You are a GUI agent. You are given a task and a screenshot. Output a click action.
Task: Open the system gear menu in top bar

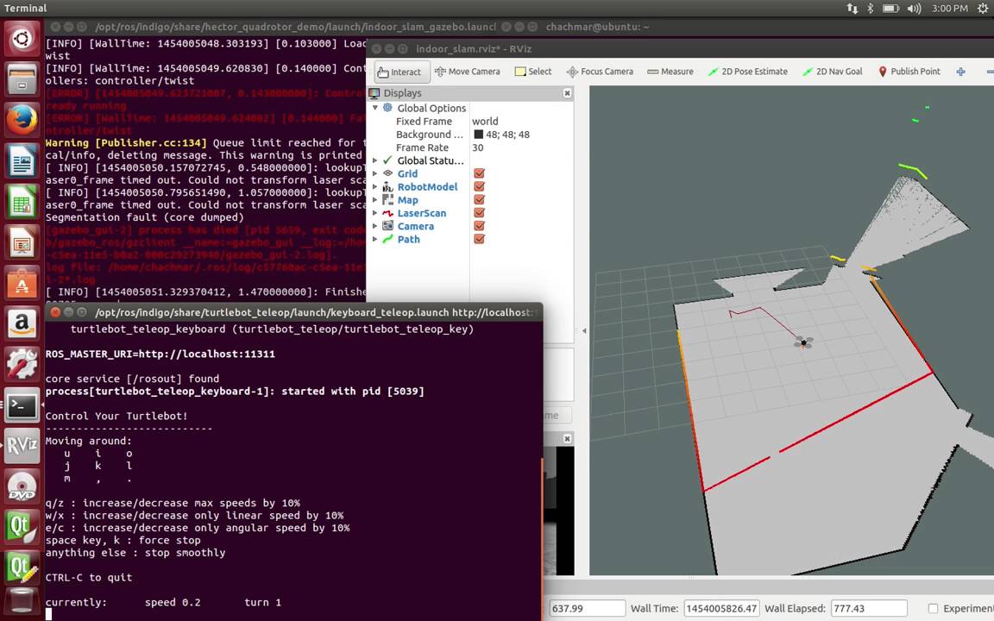[x=984, y=9]
